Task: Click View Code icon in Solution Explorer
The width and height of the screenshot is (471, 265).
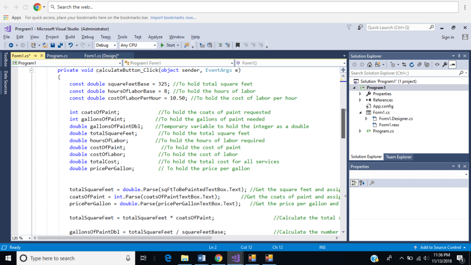Action: pyautogui.click(x=437, y=64)
